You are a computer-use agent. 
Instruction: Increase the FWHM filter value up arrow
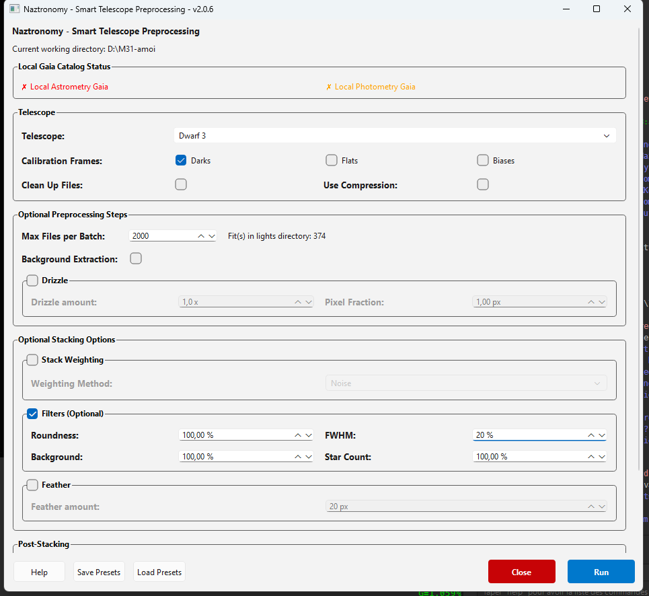591,435
